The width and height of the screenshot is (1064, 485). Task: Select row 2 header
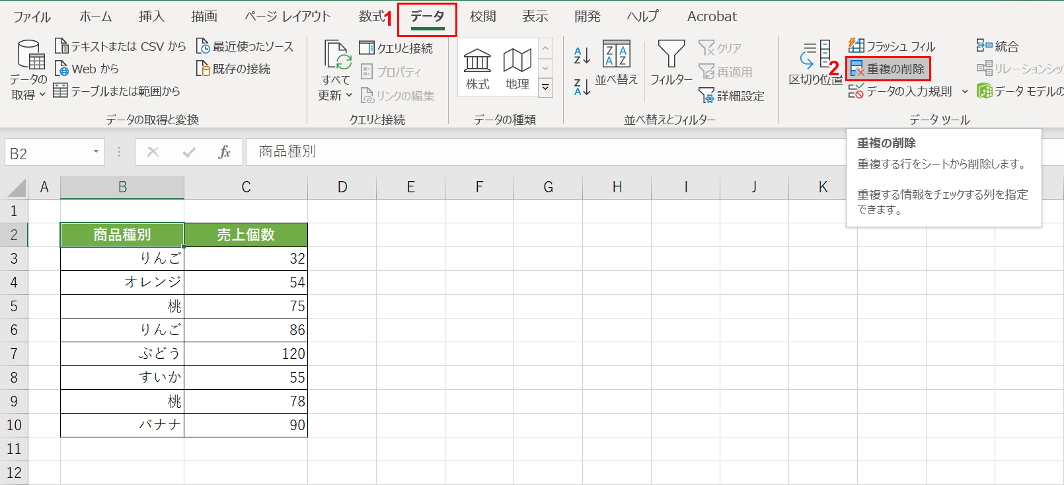[14, 235]
